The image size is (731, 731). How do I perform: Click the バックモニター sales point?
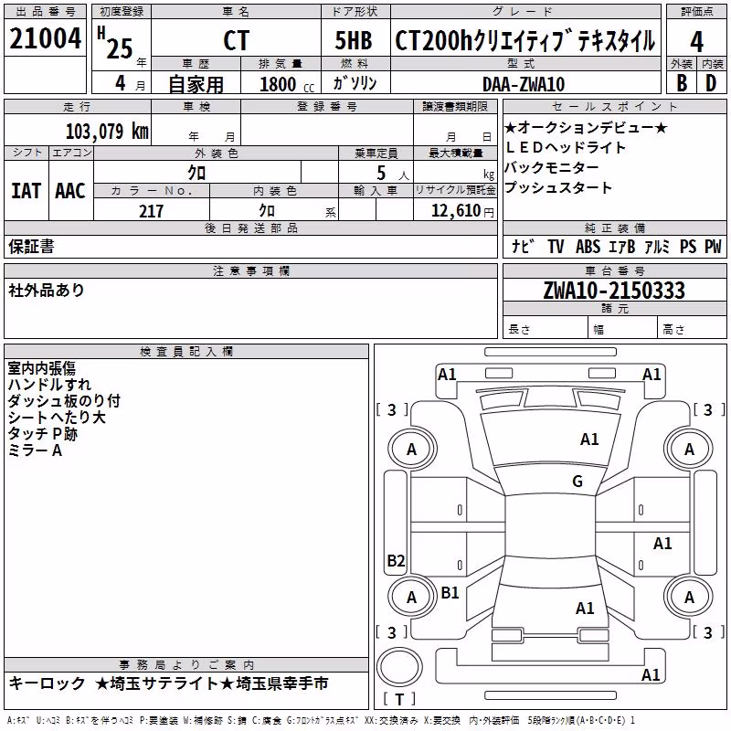pos(552,167)
